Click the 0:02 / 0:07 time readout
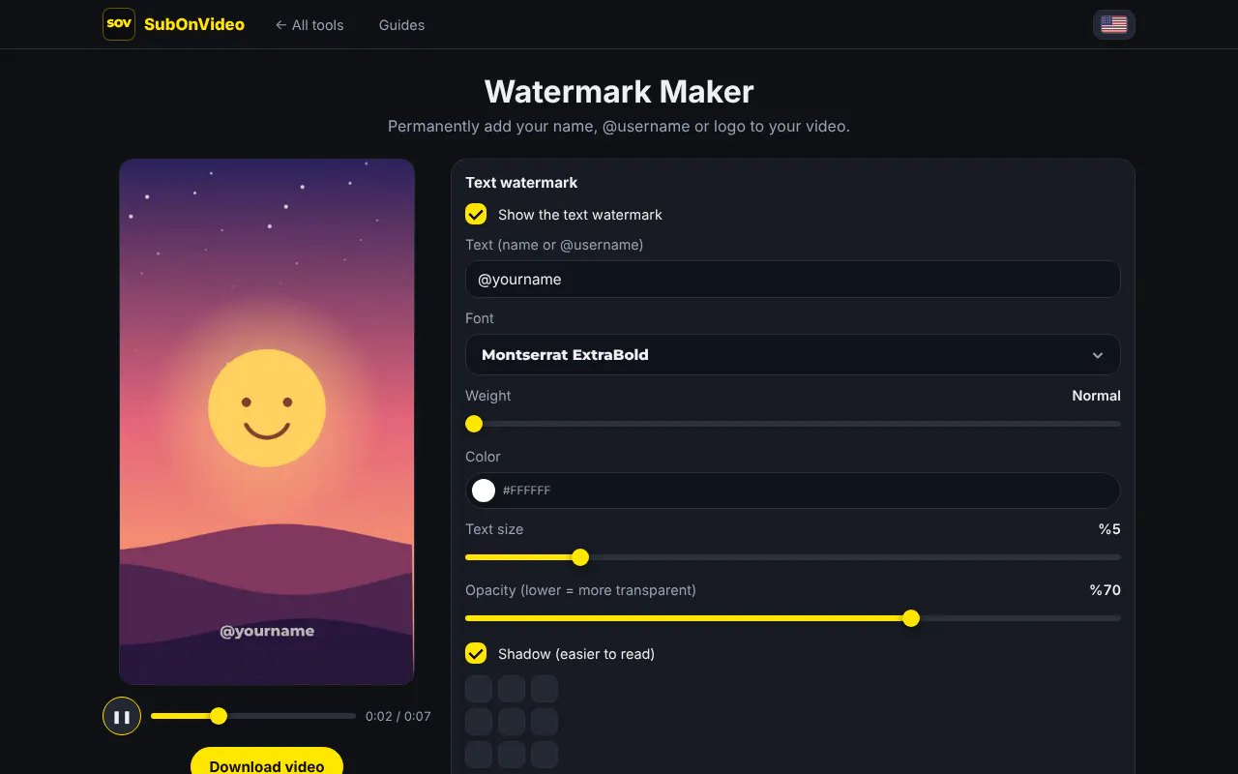1238x774 pixels. click(x=398, y=717)
